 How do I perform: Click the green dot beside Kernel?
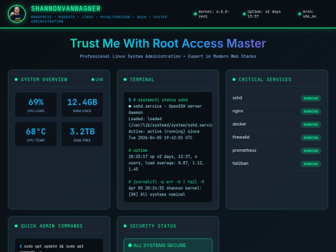[x=195, y=14]
